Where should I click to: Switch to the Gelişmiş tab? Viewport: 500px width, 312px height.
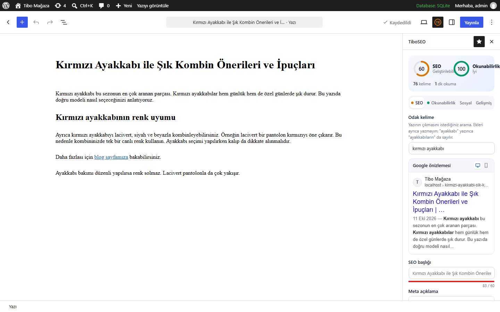click(484, 103)
